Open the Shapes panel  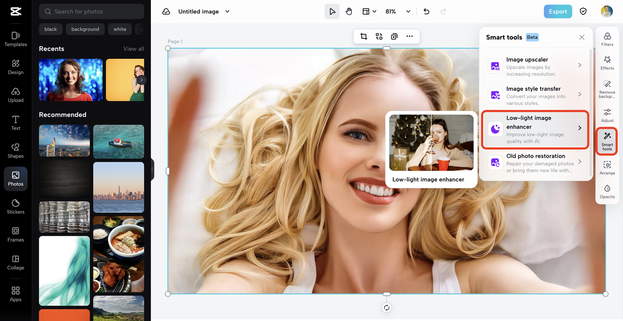click(16, 151)
